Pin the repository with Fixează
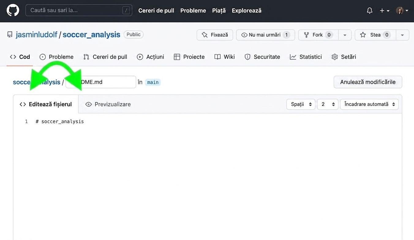Screen dimensions: 414x240 [x=215, y=35]
